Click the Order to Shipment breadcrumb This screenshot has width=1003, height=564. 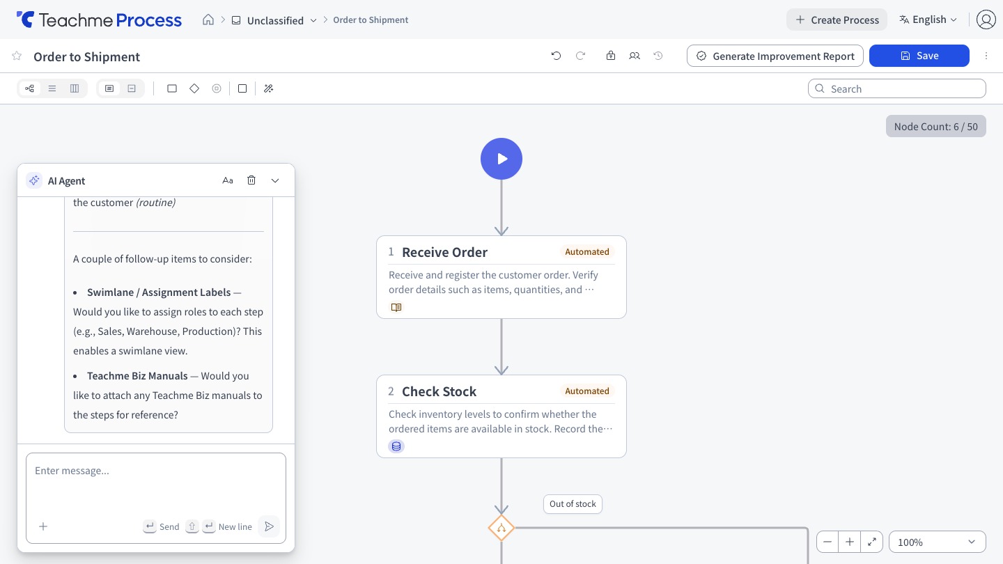pyautogui.click(x=371, y=20)
